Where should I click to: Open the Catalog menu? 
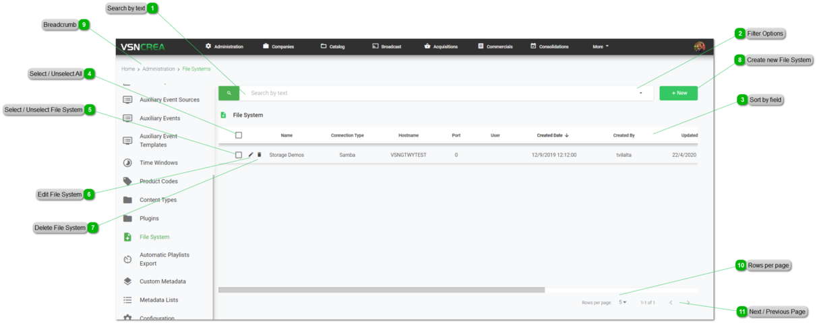click(332, 46)
